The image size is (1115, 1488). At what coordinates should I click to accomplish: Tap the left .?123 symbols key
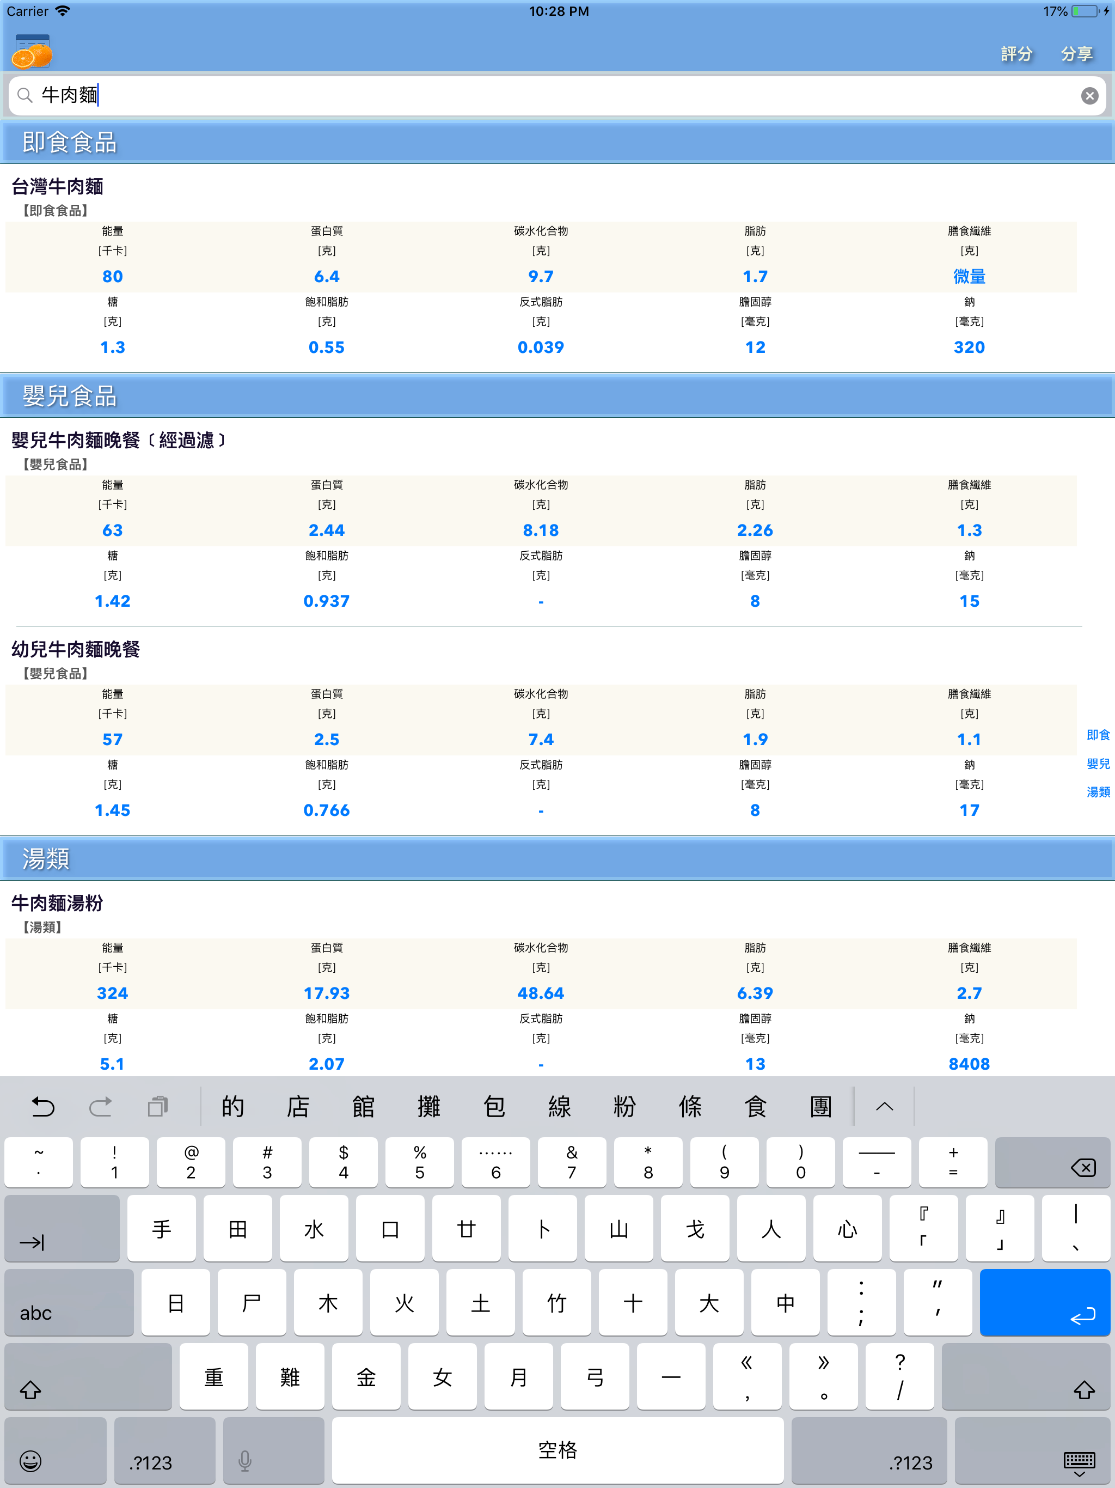(x=165, y=1450)
